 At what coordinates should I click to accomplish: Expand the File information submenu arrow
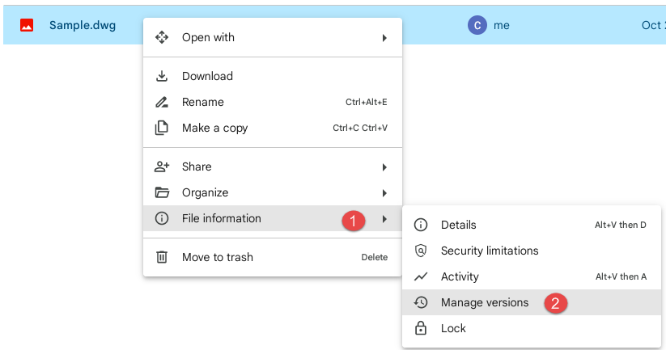point(384,219)
